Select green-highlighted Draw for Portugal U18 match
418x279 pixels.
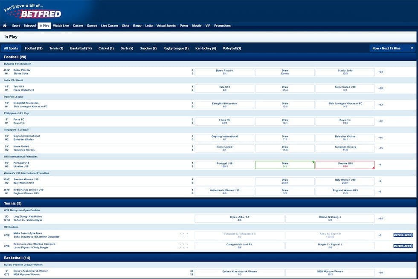tap(285, 165)
